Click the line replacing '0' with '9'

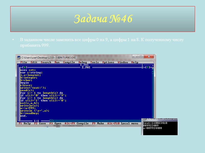[43, 95]
